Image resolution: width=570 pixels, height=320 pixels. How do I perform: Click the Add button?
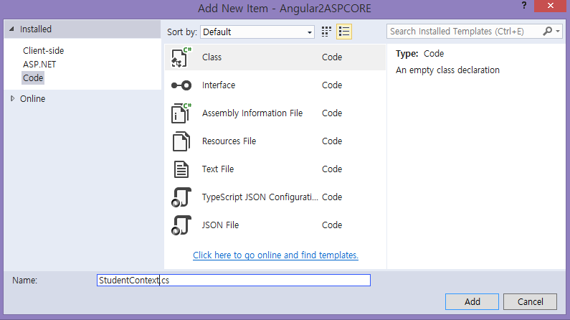pyautogui.click(x=472, y=301)
